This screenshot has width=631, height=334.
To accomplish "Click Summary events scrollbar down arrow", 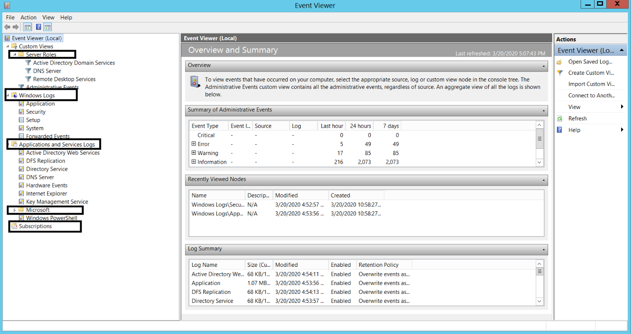I will (x=540, y=162).
